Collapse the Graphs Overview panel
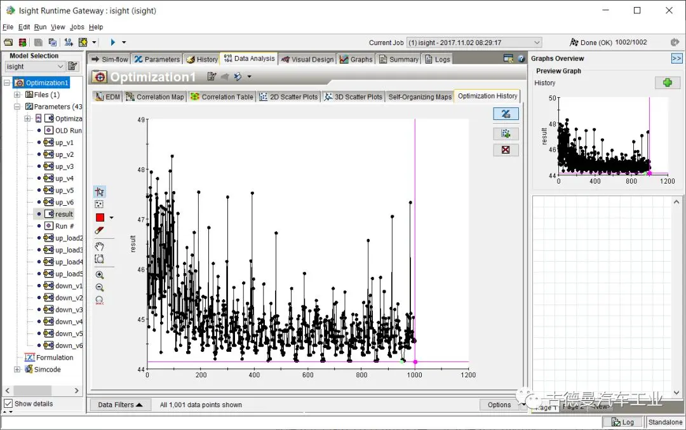The width and height of the screenshot is (686, 430). coord(676,58)
